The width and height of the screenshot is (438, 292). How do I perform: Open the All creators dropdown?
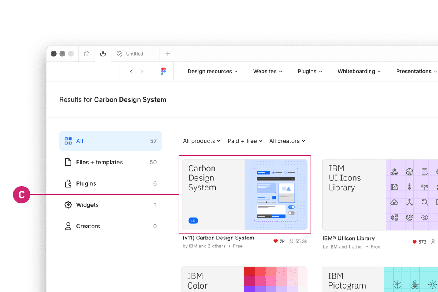tap(287, 141)
